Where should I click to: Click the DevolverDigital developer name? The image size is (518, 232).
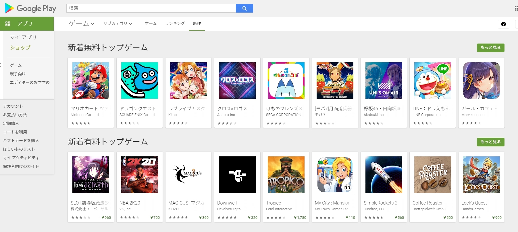(x=229, y=209)
